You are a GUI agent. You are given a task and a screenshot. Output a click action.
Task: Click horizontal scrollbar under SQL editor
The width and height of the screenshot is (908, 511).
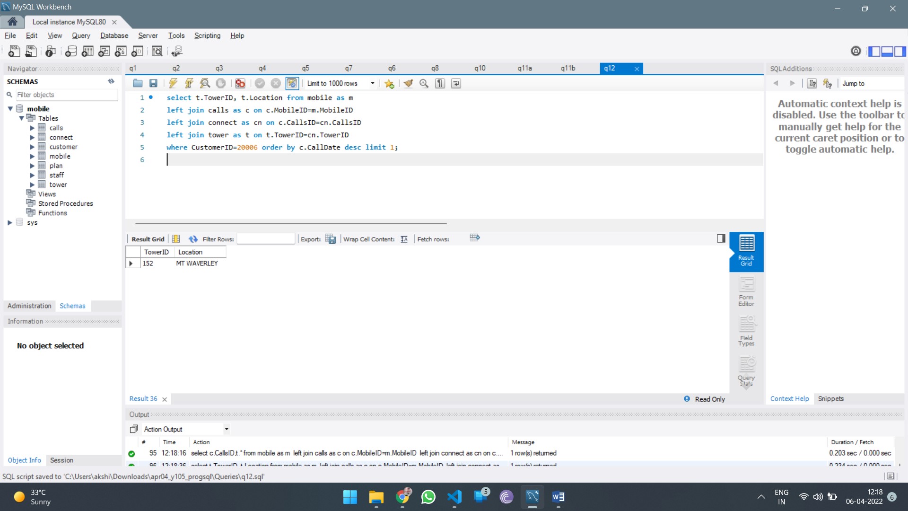(291, 223)
